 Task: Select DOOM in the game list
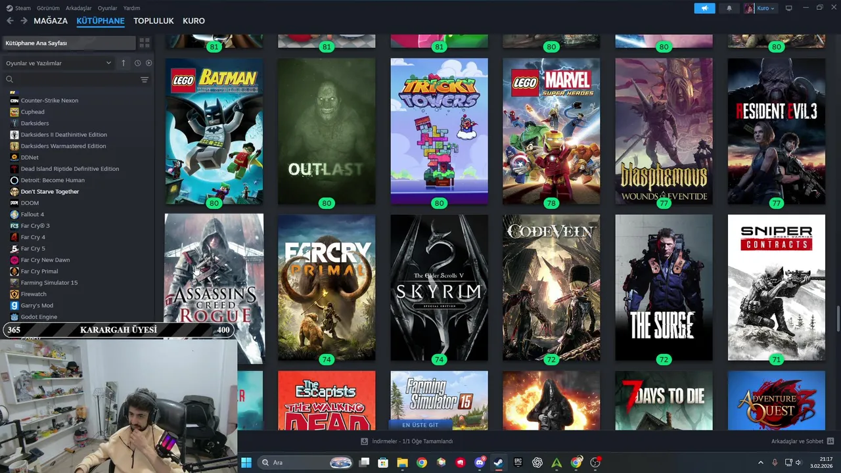click(30, 203)
